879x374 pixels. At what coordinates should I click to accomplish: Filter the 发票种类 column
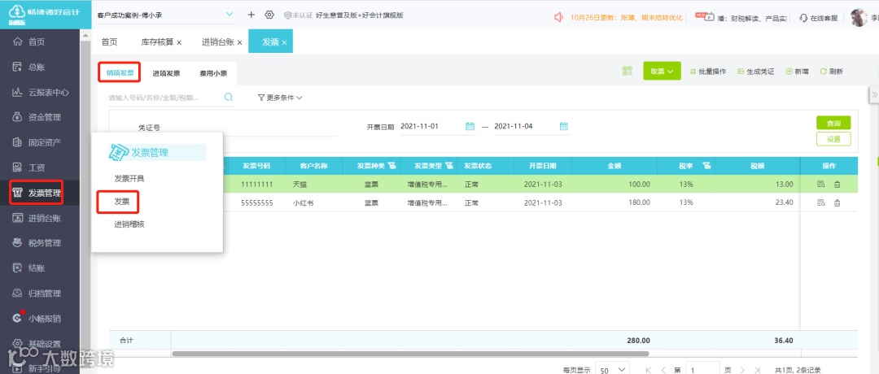tap(391, 166)
